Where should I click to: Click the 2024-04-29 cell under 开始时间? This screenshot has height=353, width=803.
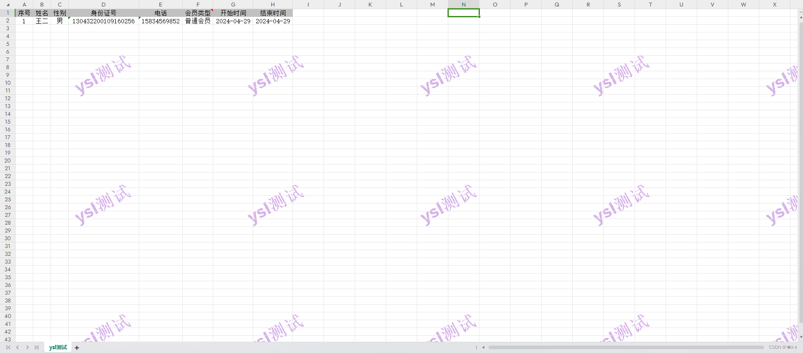click(233, 21)
